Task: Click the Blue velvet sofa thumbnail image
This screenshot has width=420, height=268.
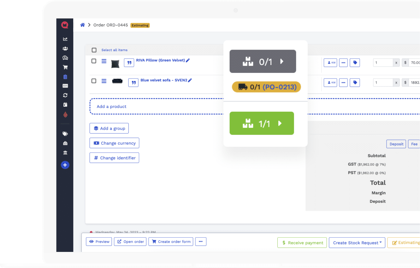Action: pyautogui.click(x=117, y=81)
